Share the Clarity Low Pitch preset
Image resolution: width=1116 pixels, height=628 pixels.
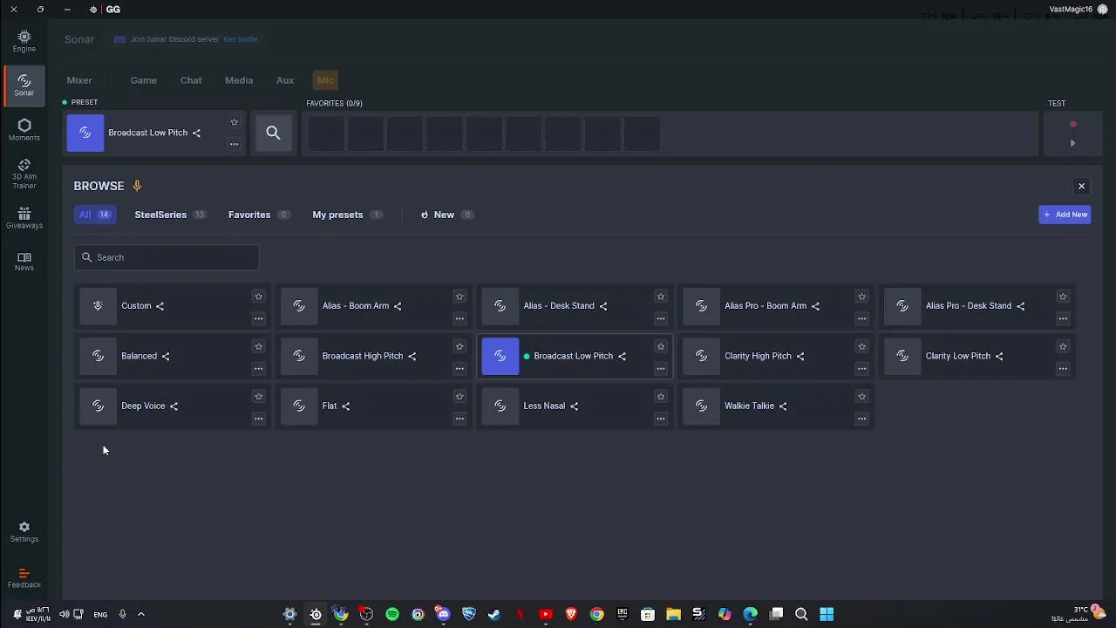click(999, 356)
